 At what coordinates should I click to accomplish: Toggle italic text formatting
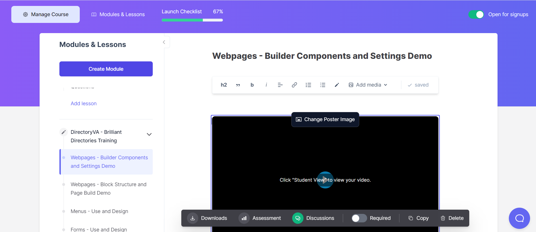[266, 85]
